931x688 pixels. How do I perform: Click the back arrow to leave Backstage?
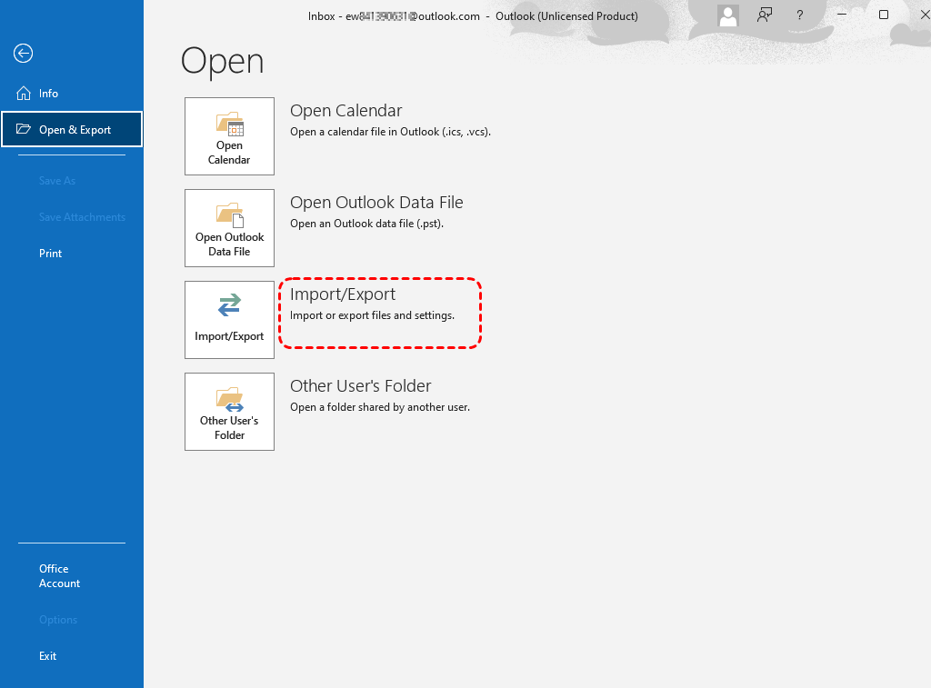click(x=23, y=54)
